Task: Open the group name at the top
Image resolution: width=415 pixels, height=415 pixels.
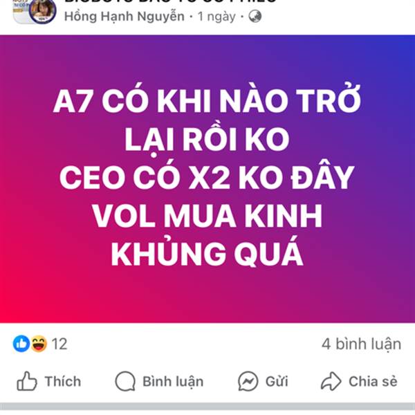Action: 171,1
